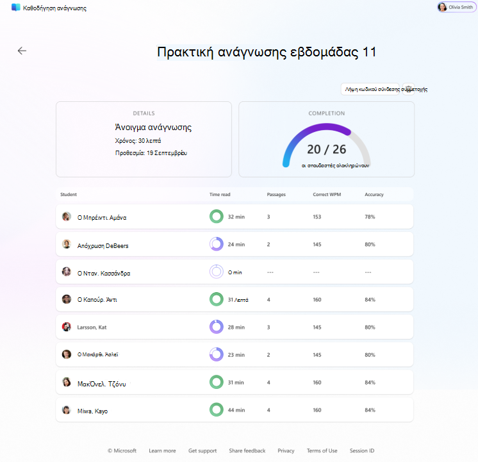Image resolution: width=478 pixels, height=462 pixels.
Task: Click the Άνοιγμα ανάγνωσης details heading
Action: [x=153, y=127]
